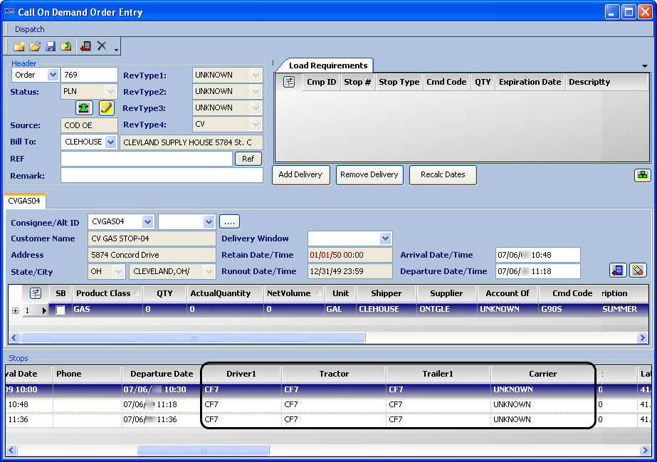Expand the Delivery Window dropdown
Image resolution: width=657 pixels, height=462 pixels.
pos(385,238)
